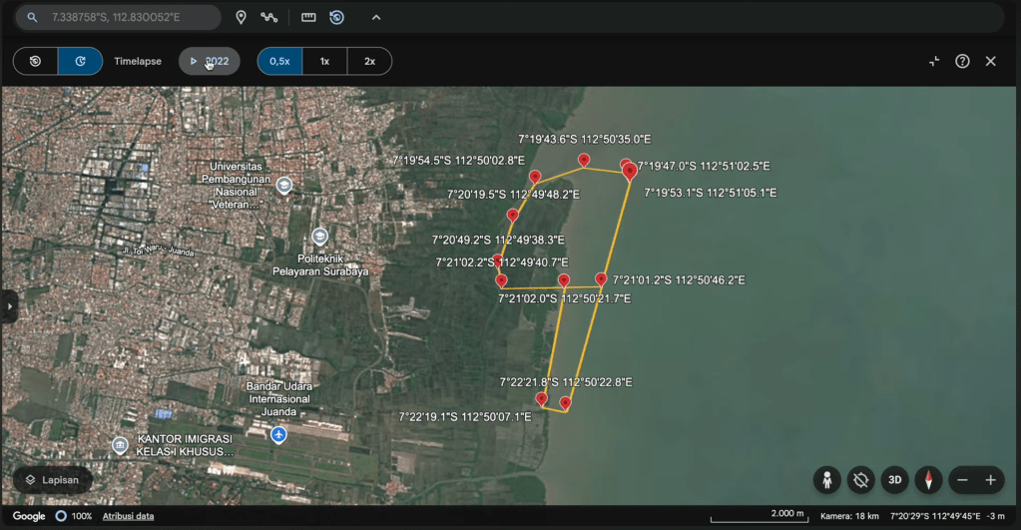Set playback speed to 2x

[369, 61]
